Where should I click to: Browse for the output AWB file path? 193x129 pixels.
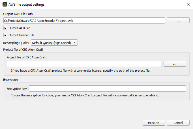tap(178, 20)
